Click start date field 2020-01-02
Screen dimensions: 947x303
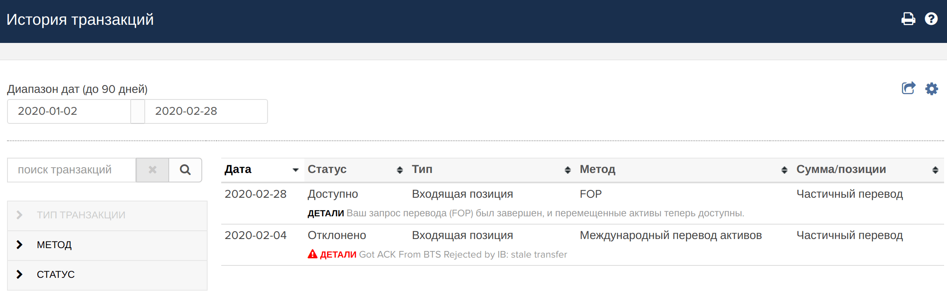click(x=69, y=111)
